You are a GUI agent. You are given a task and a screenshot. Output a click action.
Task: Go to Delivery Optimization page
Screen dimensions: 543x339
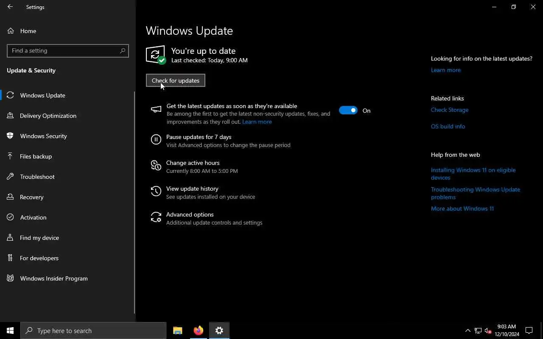tap(67, 116)
